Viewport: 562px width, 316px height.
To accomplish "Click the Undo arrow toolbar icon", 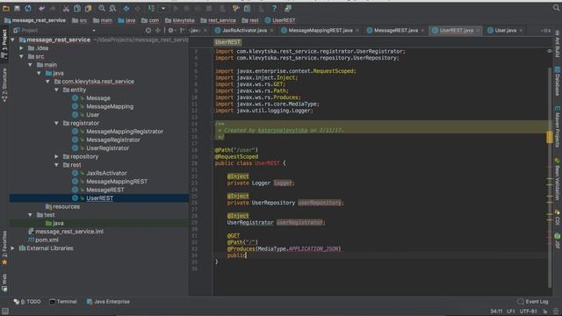I will click(x=42, y=8).
